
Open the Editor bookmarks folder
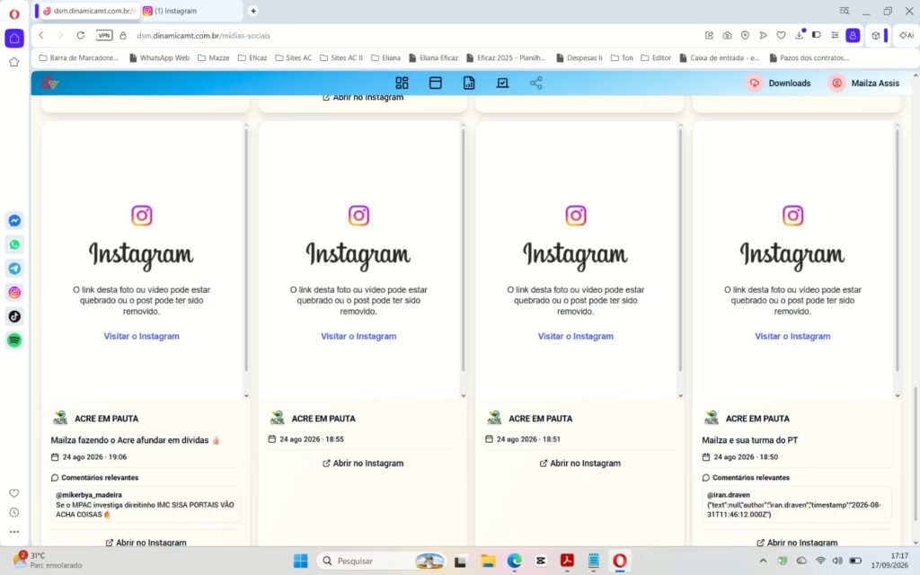coord(656,57)
